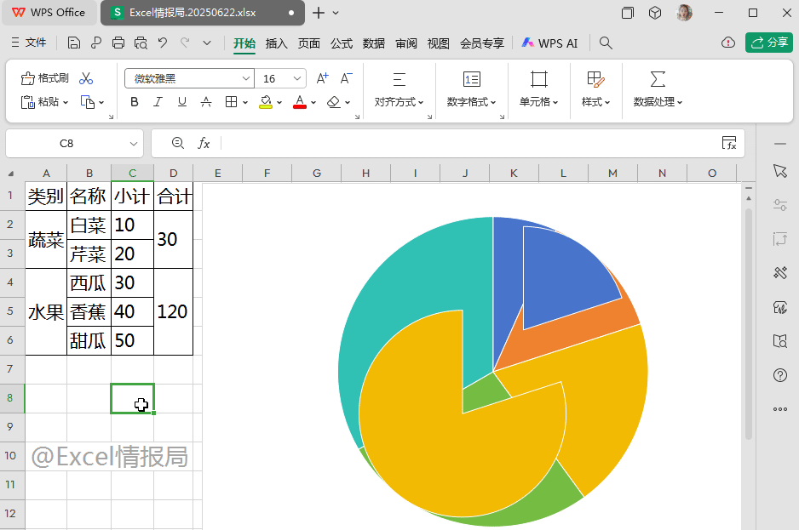Apply yellow fill color
799x530 pixels.
266,102
